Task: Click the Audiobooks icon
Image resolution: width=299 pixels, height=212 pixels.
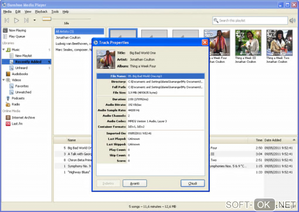Action: 8,74
